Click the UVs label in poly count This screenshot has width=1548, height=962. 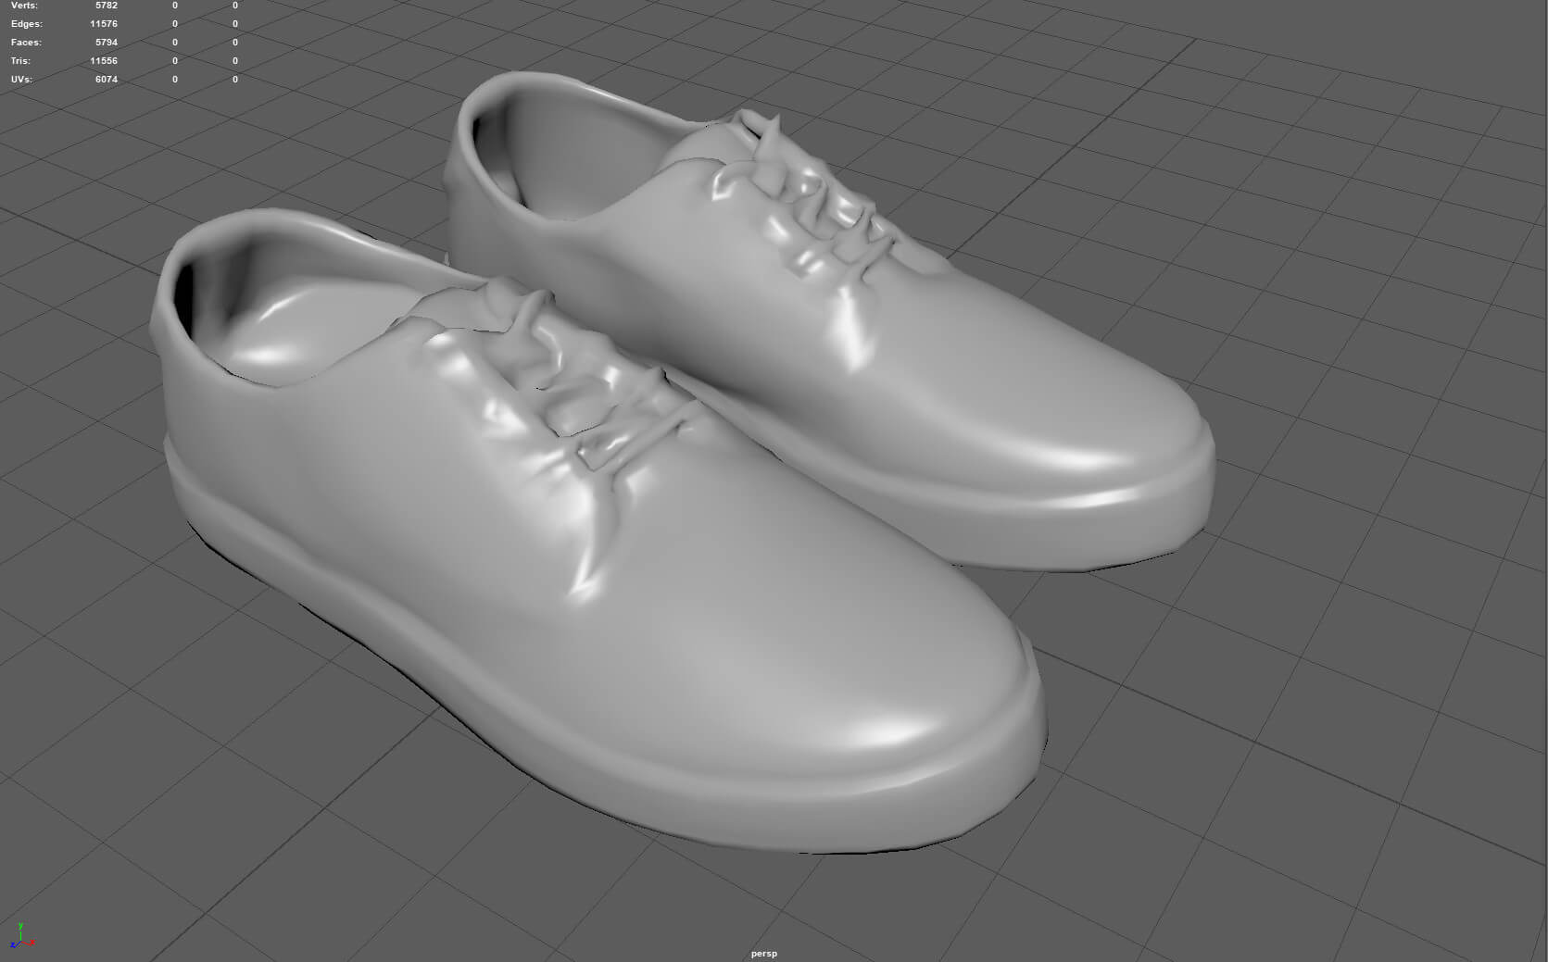tap(21, 80)
